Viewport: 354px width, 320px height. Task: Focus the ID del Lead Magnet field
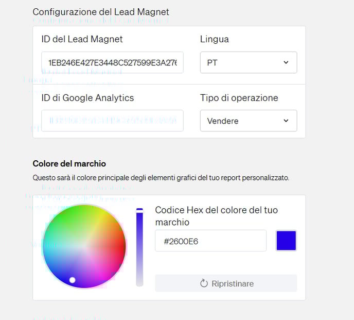click(x=112, y=62)
